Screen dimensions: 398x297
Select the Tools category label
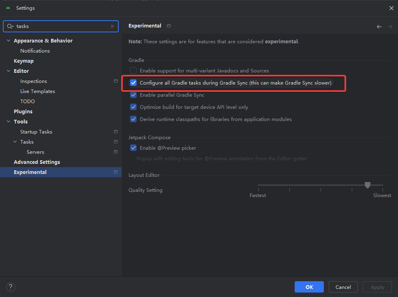coord(21,121)
